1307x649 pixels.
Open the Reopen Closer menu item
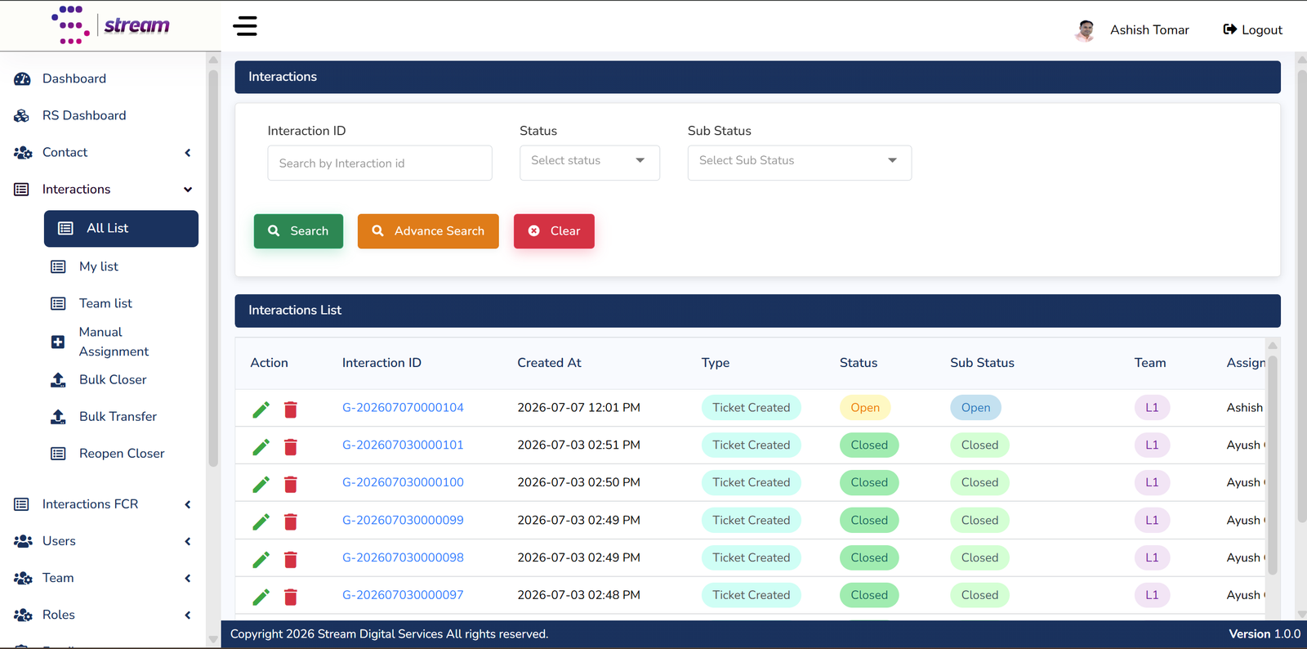click(x=121, y=454)
